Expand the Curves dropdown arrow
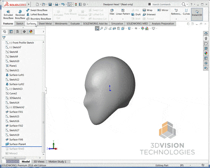 tap(186, 19)
